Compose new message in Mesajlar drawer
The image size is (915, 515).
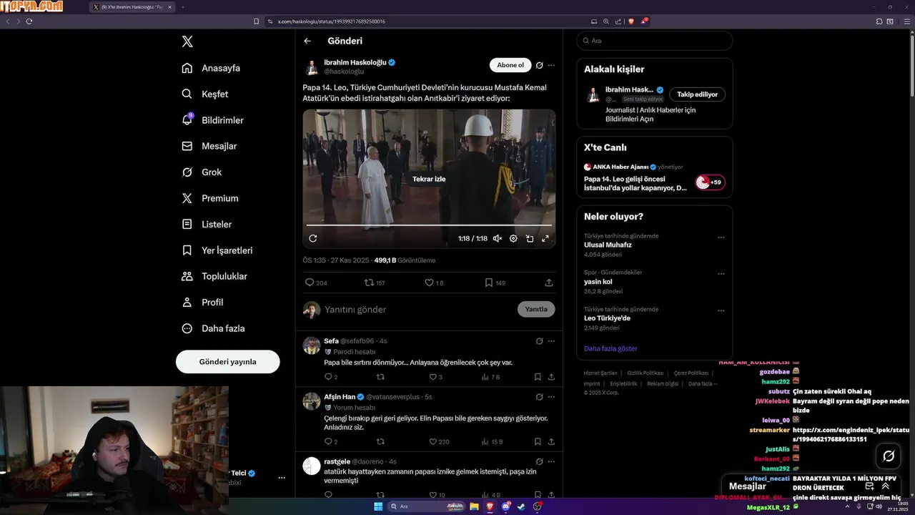pos(869,486)
